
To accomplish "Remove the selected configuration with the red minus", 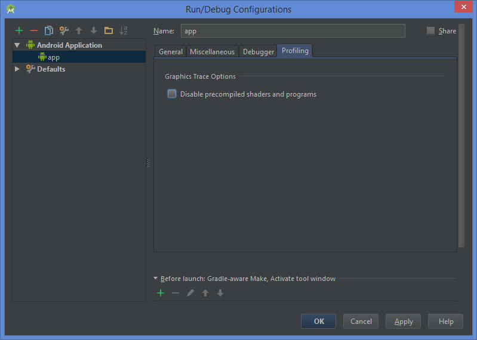I will pos(34,30).
